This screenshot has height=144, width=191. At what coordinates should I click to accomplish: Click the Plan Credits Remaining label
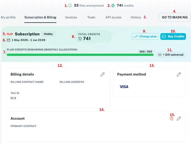click(x=42, y=50)
